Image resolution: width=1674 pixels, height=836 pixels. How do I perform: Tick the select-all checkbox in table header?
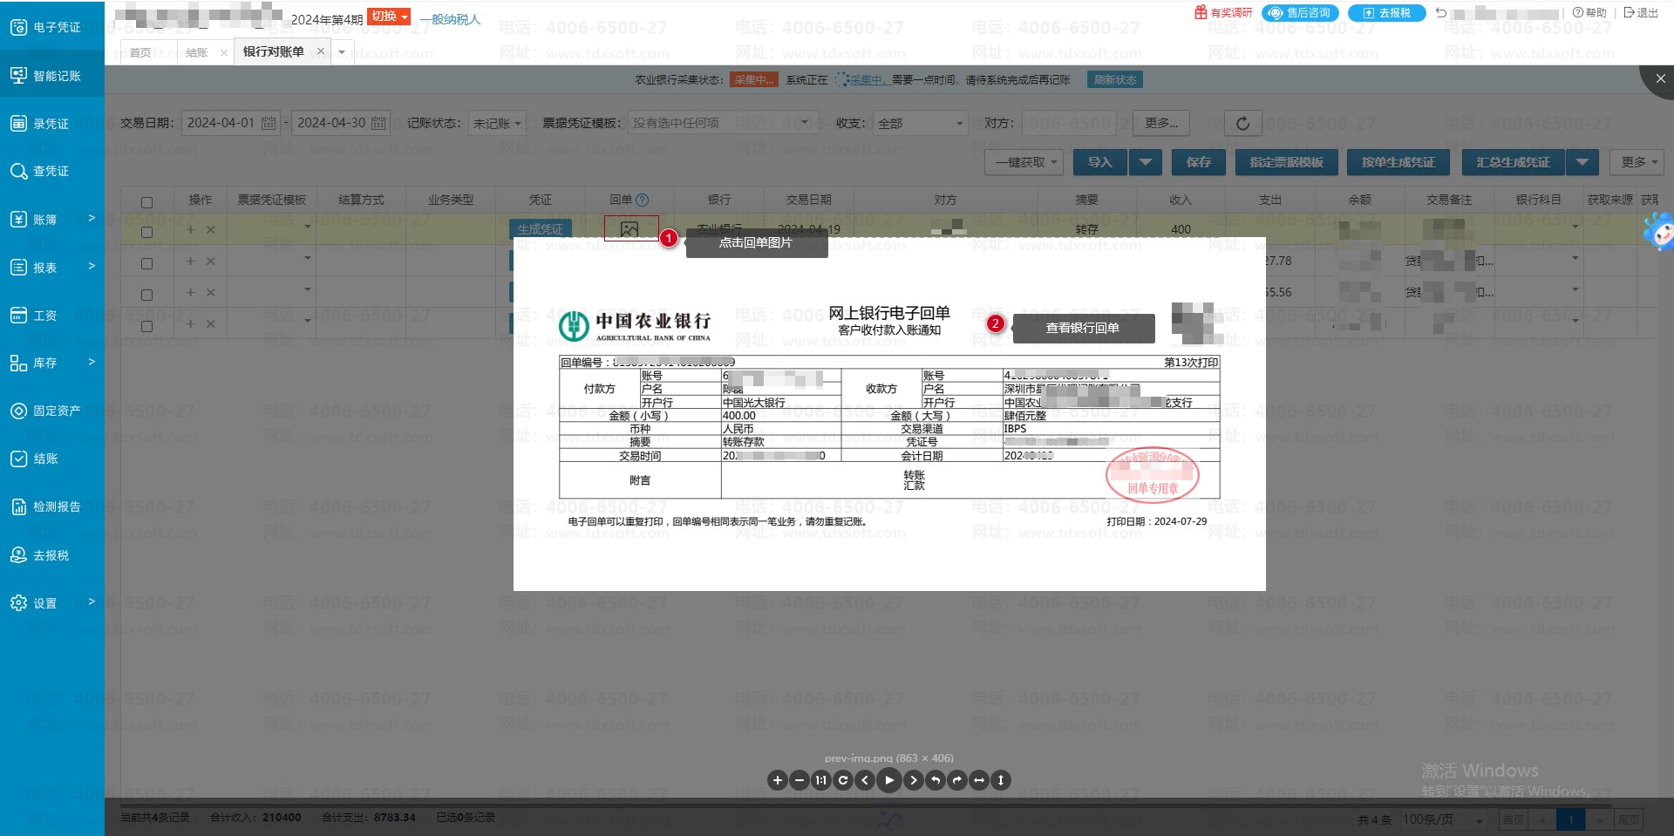pyautogui.click(x=146, y=202)
